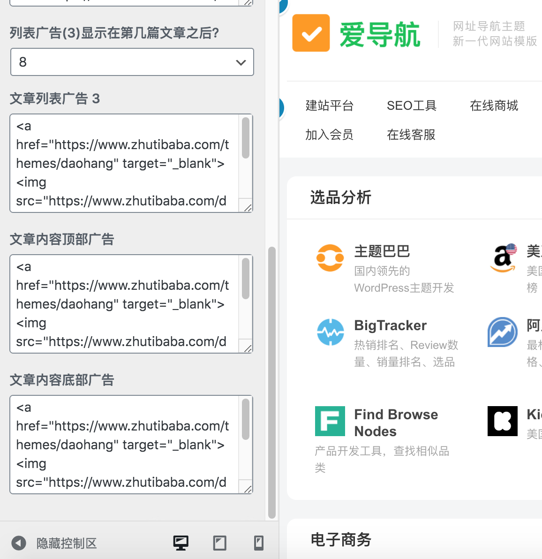Image resolution: width=542 pixels, height=559 pixels.
Task: Click the 隐藏控制区 button label
Action: (67, 544)
